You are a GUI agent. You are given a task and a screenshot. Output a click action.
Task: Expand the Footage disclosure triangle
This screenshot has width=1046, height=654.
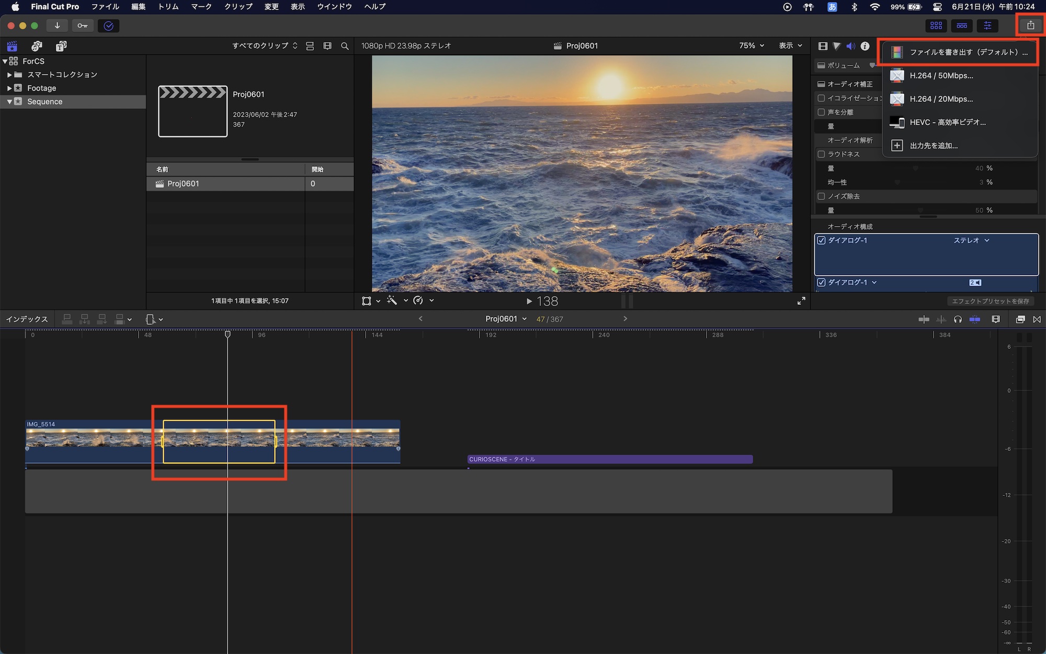[9, 88]
